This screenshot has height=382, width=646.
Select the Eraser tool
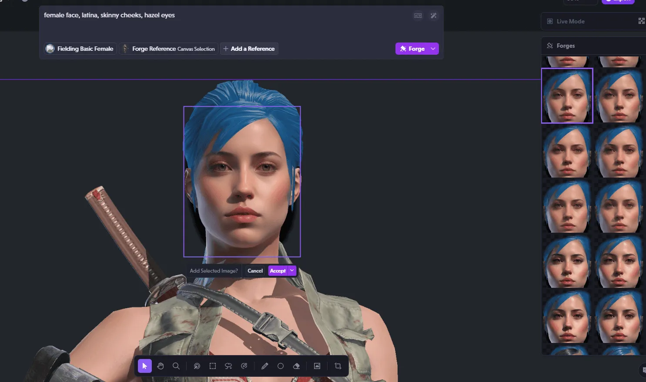(296, 366)
